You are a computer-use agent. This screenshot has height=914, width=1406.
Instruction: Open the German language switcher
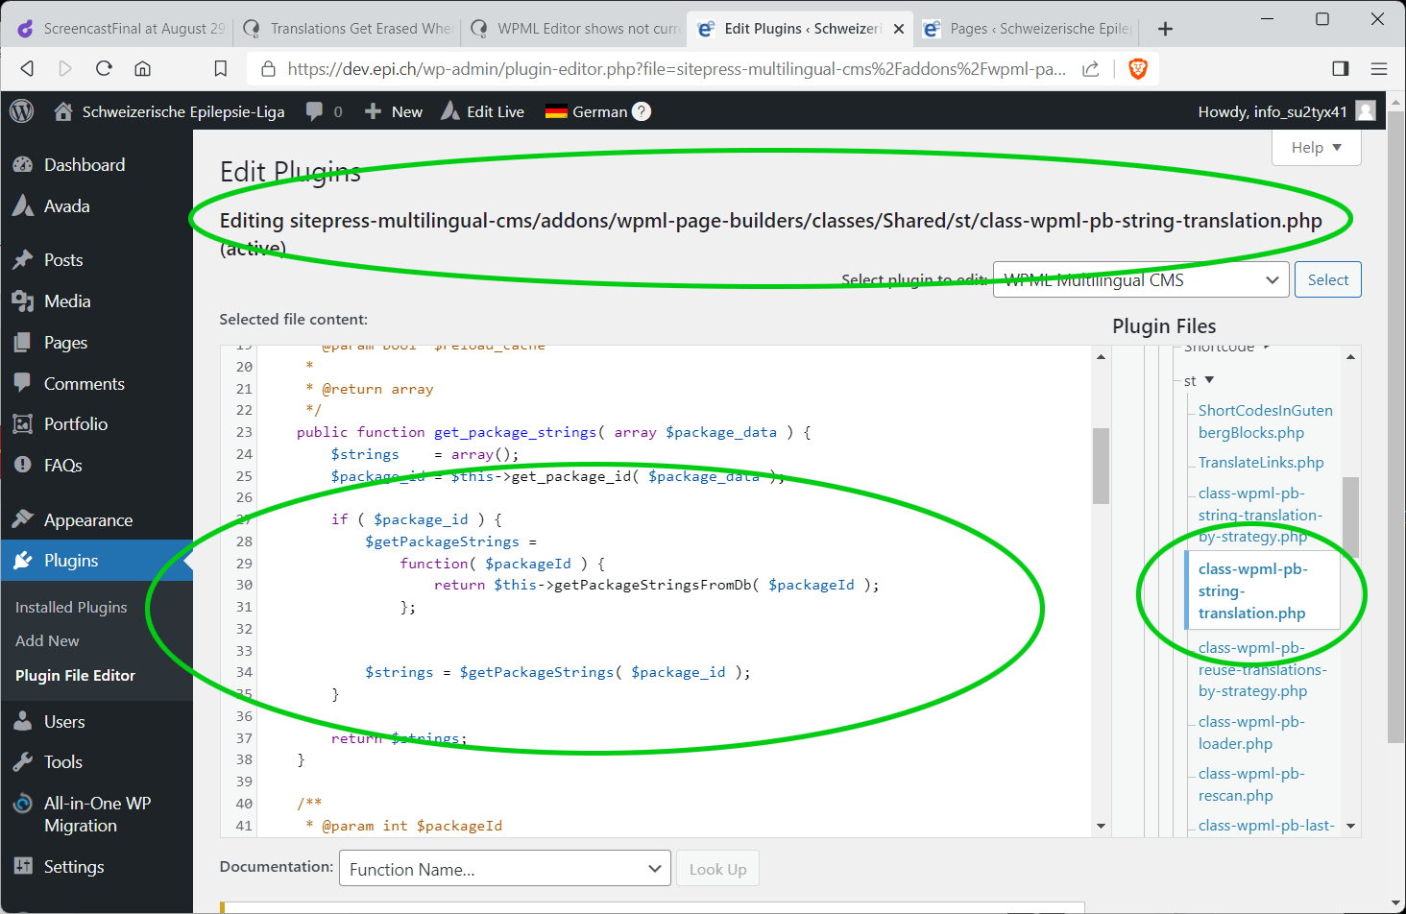(x=587, y=111)
